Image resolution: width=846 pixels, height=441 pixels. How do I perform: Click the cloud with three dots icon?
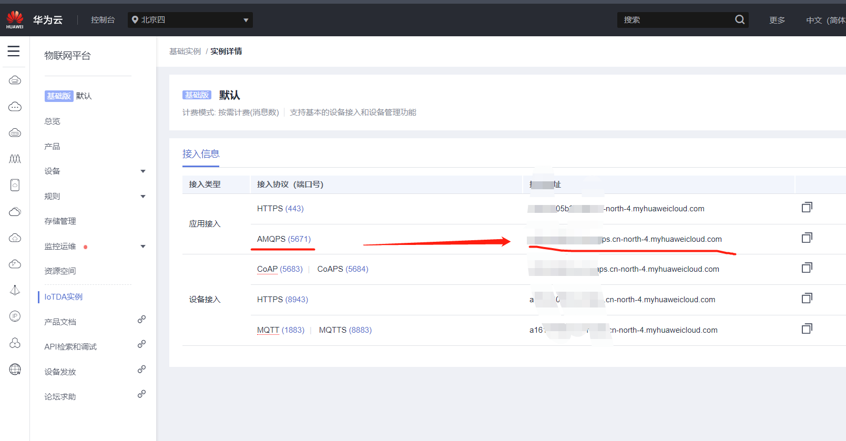tap(15, 107)
